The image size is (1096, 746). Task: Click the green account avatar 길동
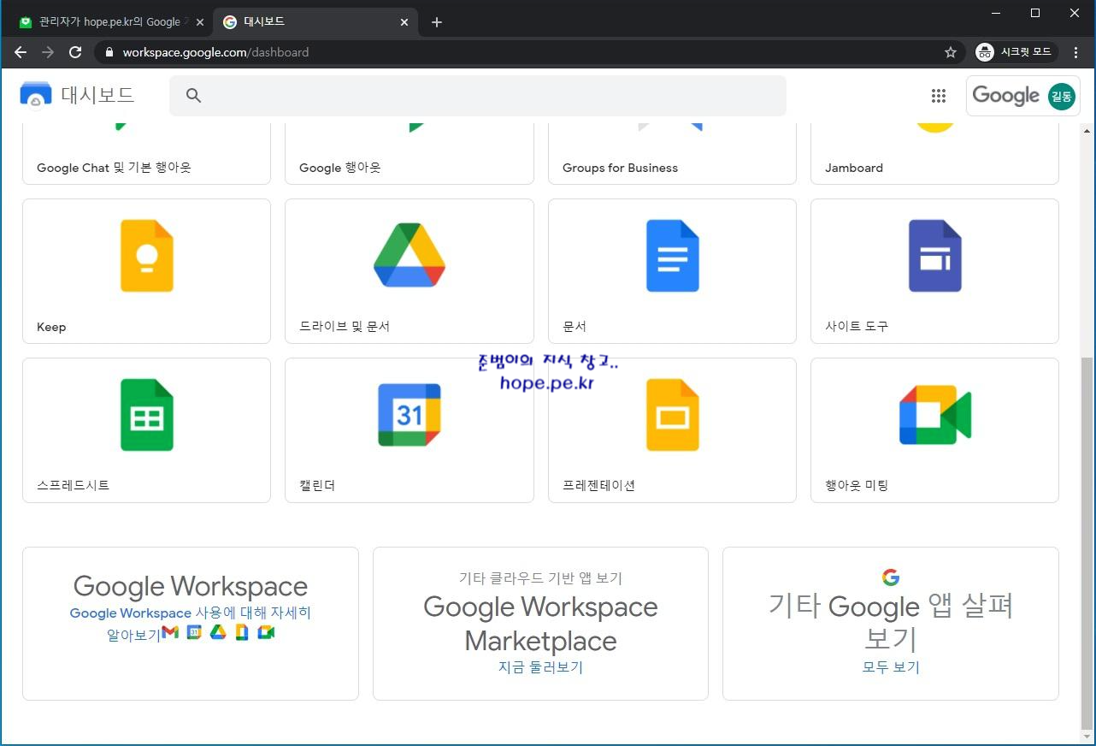pos(1062,96)
